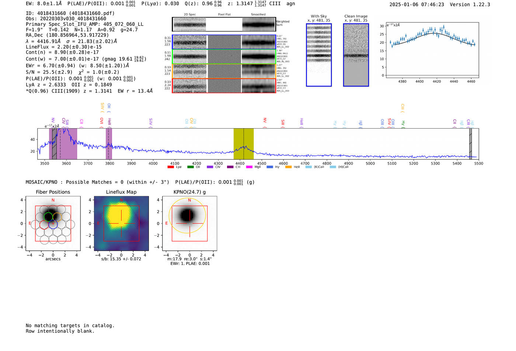Click the Version 1.22.3 label
Viewport: 516px width, 351px height.
click(470, 5)
